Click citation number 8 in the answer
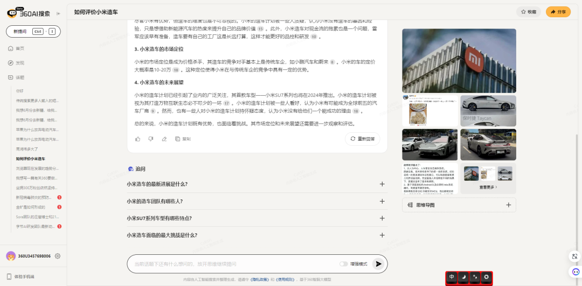Image resolution: width=582 pixels, height=286 pixels. coord(332,62)
